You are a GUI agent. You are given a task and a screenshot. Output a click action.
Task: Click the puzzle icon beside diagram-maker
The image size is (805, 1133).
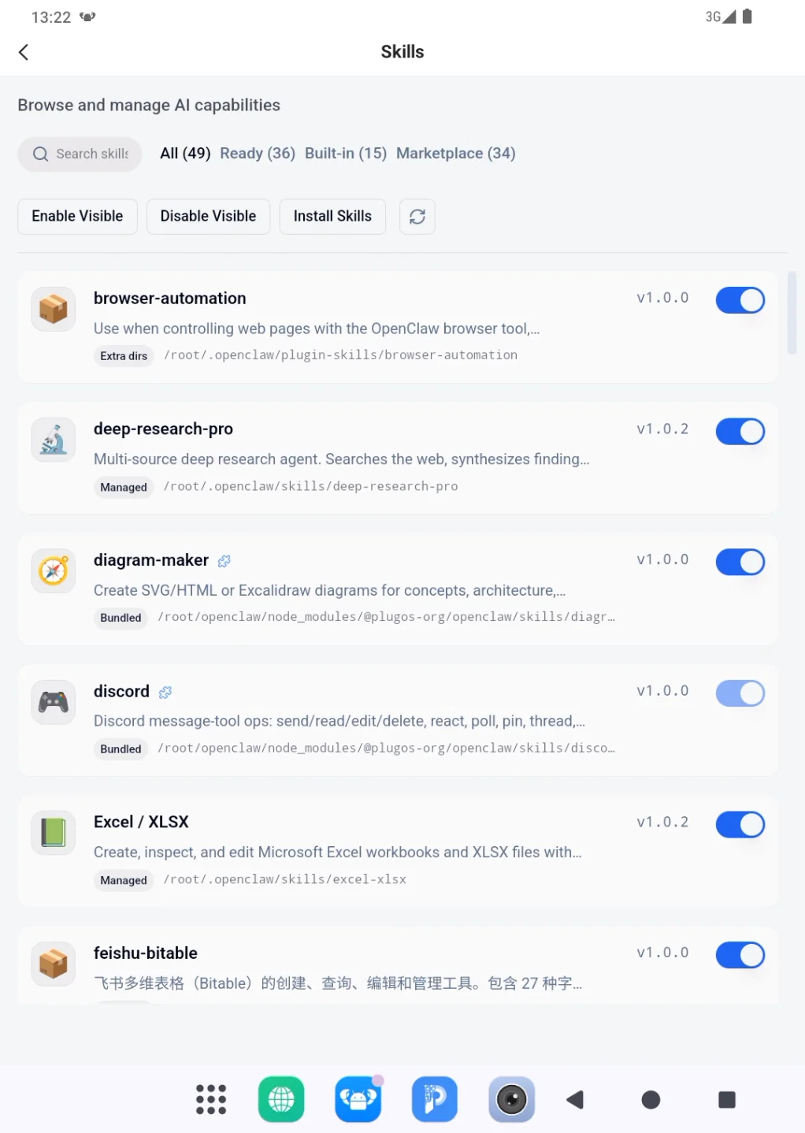point(224,561)
